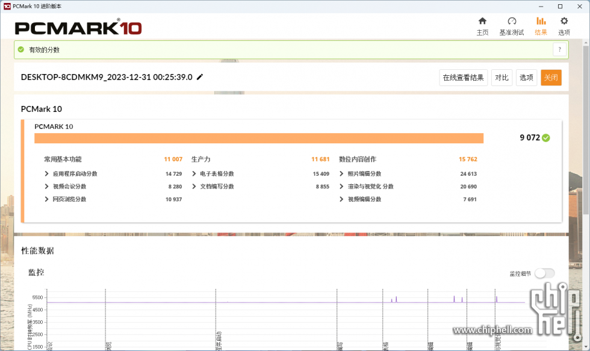590x351 pixels.
Task: Click the pencil icon to rename result
Action: click(x=200, y=76)
